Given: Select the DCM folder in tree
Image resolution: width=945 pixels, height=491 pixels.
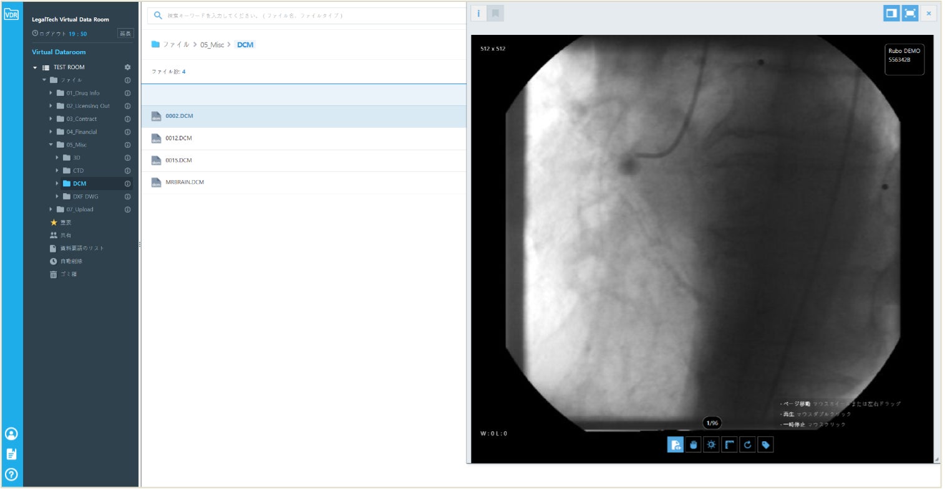Looking at the screenshot, I should (x=79, y=184).
